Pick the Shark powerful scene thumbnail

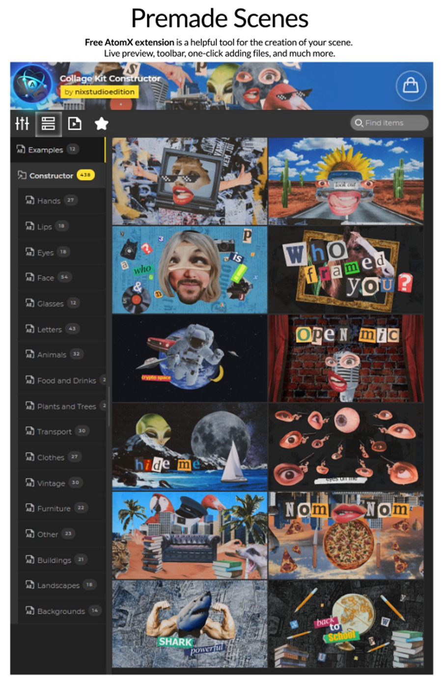tap(190, 623)
